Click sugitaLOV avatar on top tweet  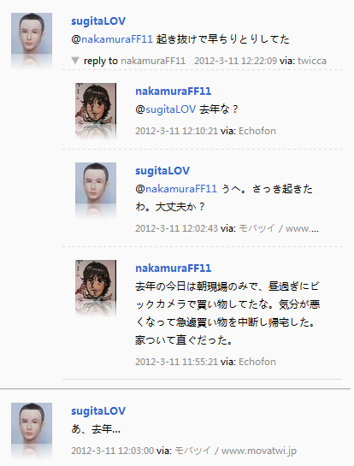coord(32,33)
